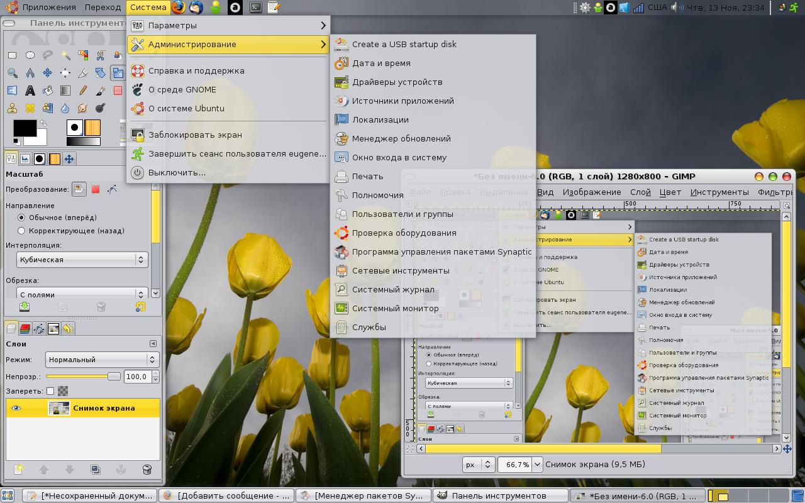805x503 pixels.
Task: Click 'Выключить...' in the System menu
Action: pos(229,172)
